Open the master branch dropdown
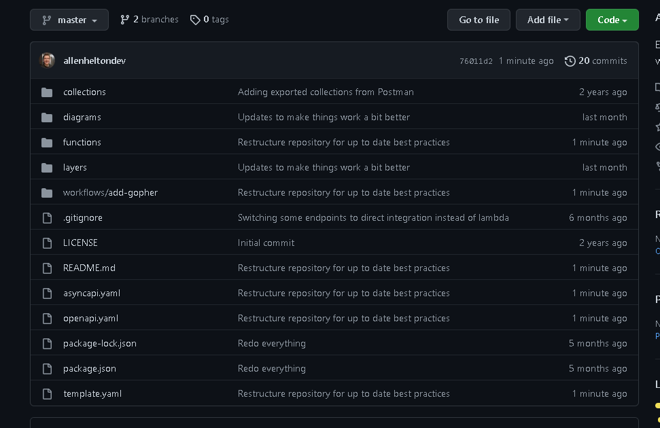Screen dimensions: 660x428 coord(69,20)
